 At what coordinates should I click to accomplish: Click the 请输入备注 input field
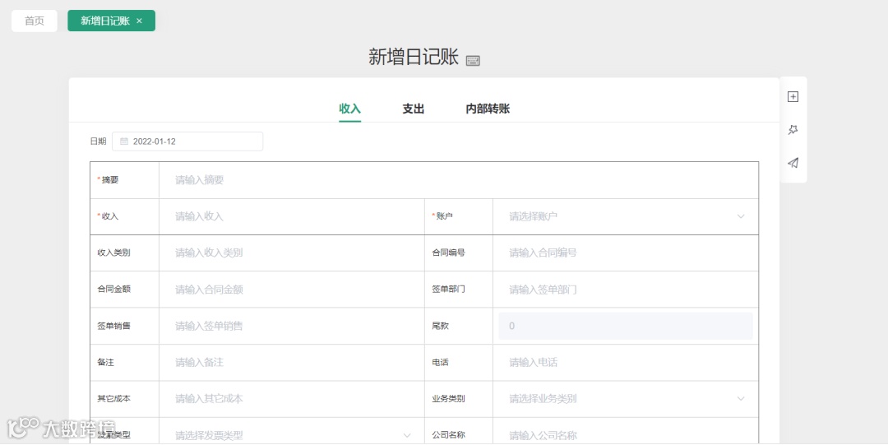pos(292,362)
